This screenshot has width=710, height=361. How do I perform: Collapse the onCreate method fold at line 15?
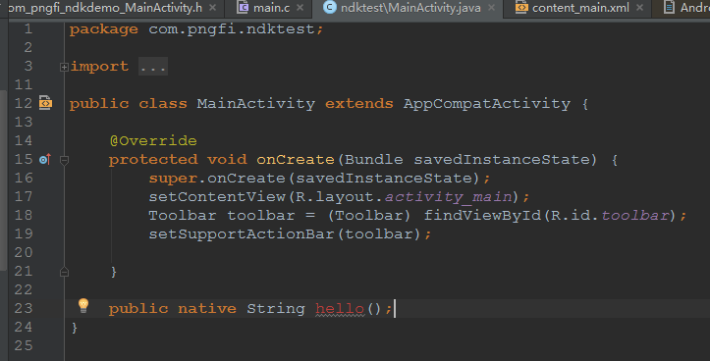[64, 160]
